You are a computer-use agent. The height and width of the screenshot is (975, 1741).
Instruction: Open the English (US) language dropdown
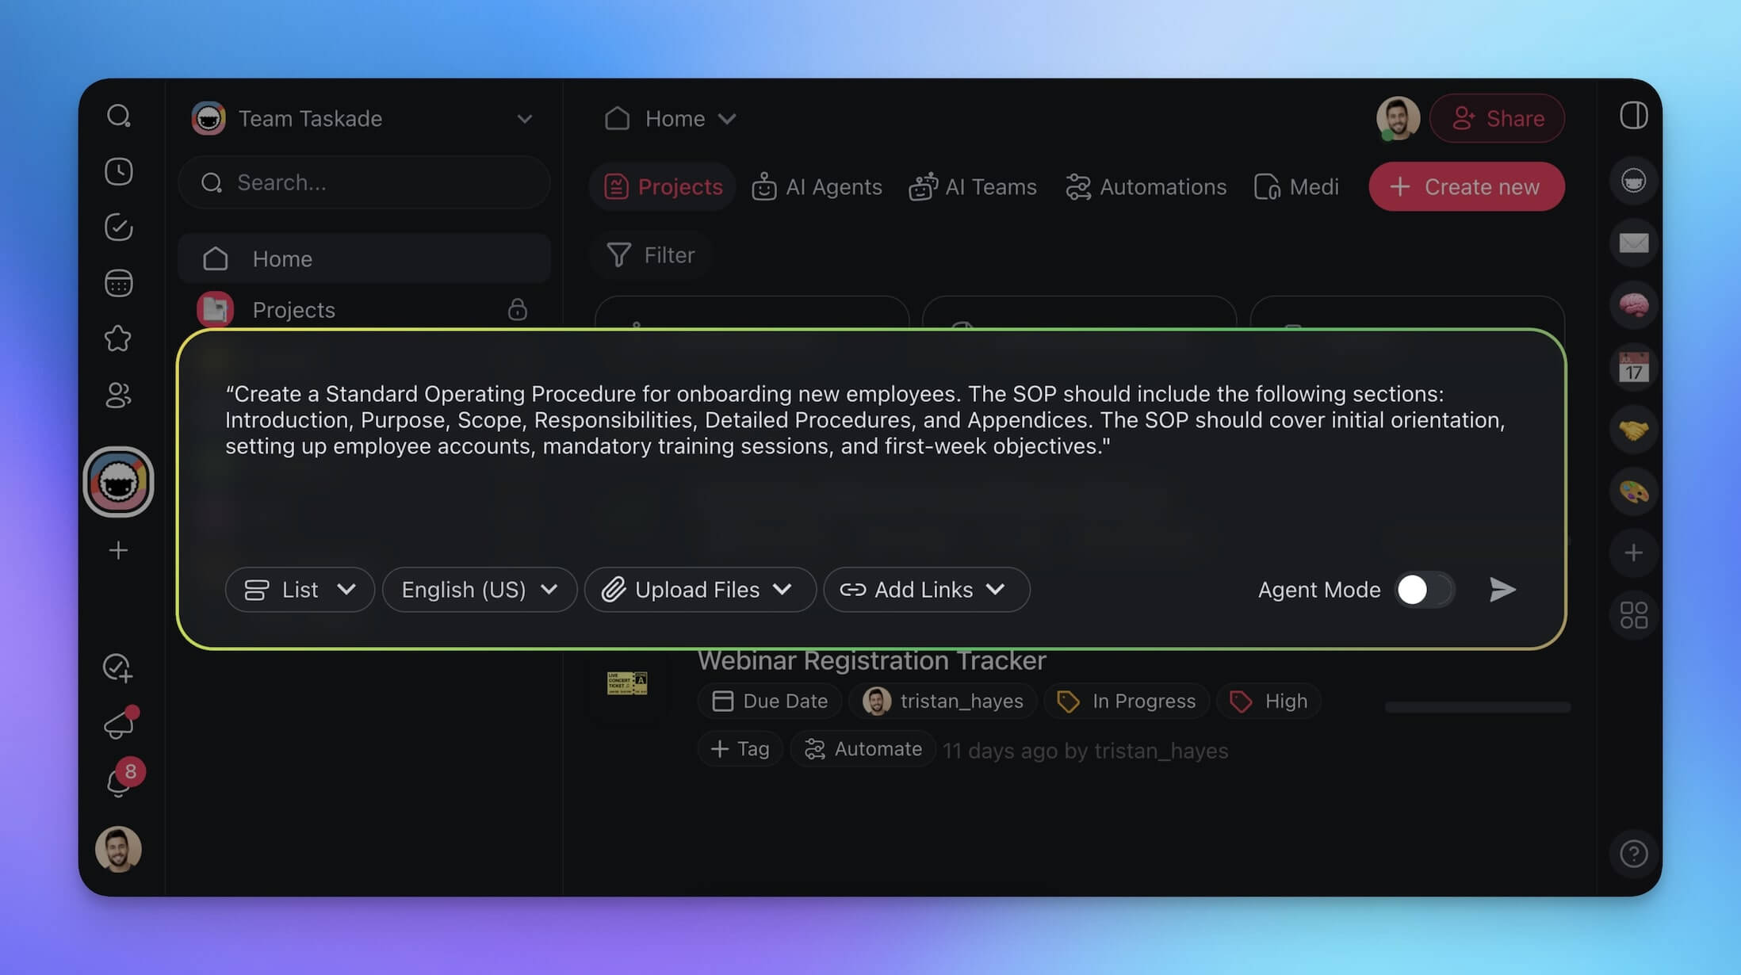[479, 590]
